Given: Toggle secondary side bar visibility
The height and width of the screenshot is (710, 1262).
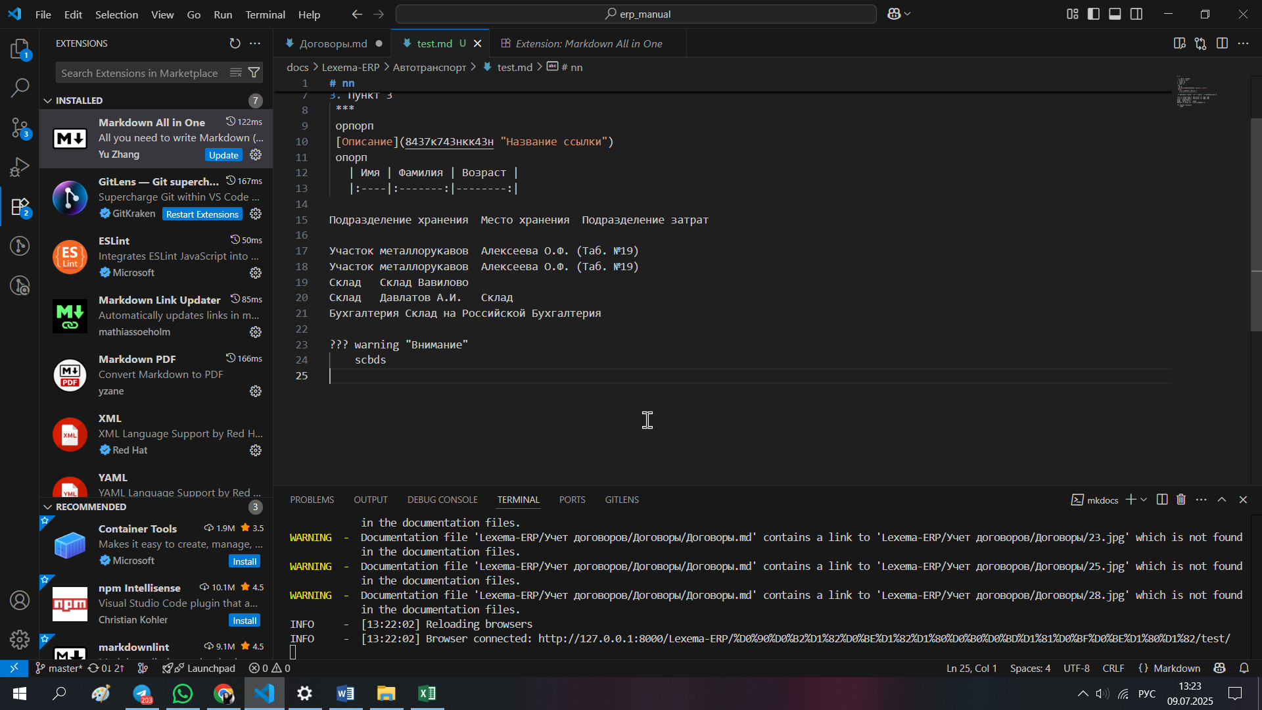Looking at the screenshot, I should tap(1136, 14).
